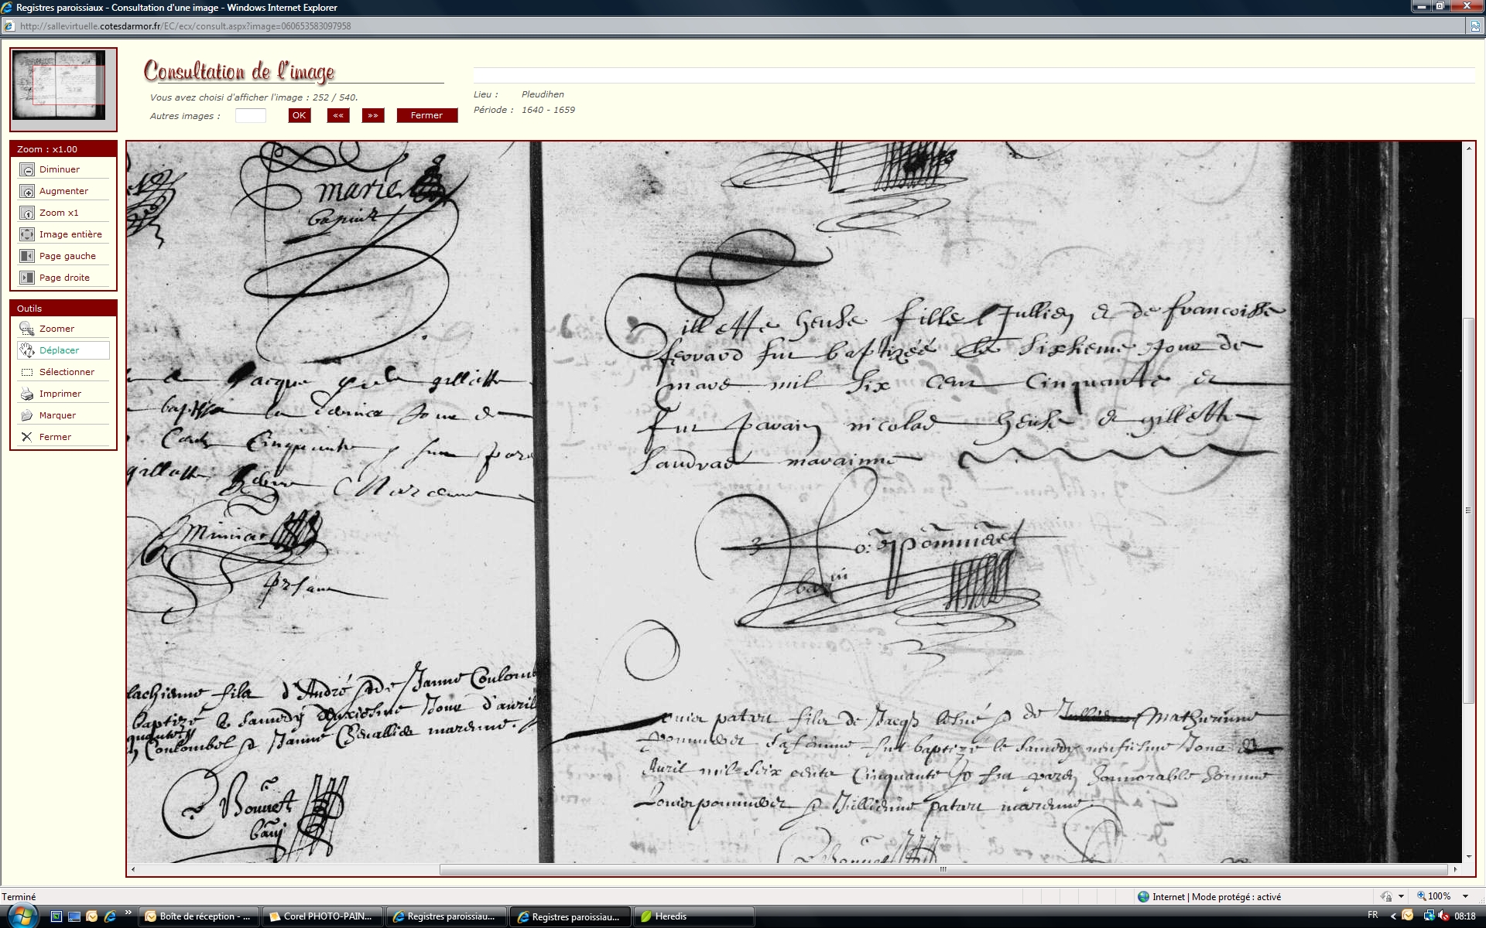Go to previous image with « button

click(338, 115)
